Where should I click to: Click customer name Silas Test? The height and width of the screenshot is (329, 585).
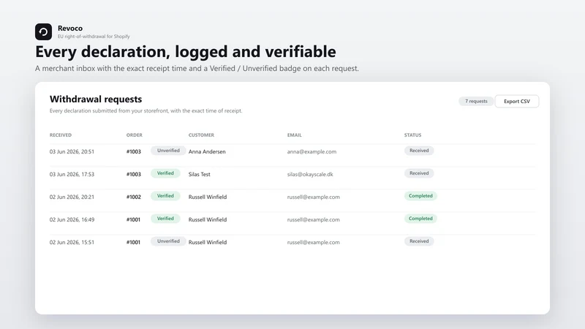(199, 174)
